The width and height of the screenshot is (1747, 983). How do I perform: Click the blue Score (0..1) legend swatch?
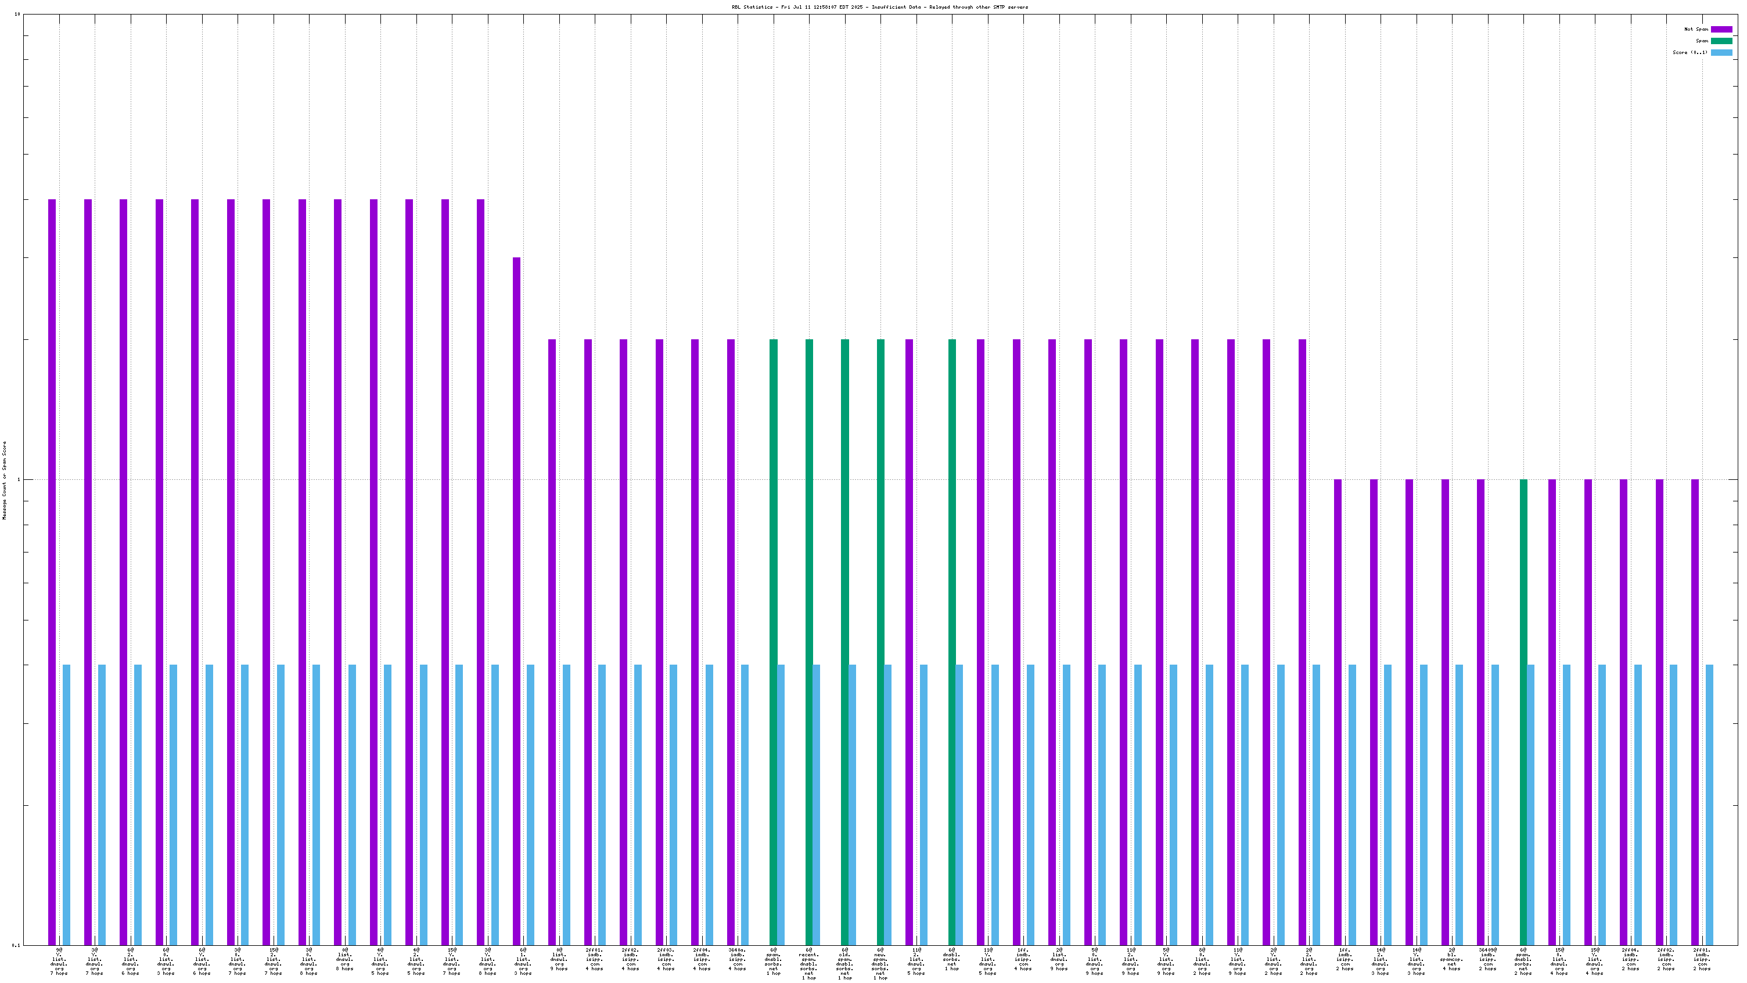point(1721,52)
